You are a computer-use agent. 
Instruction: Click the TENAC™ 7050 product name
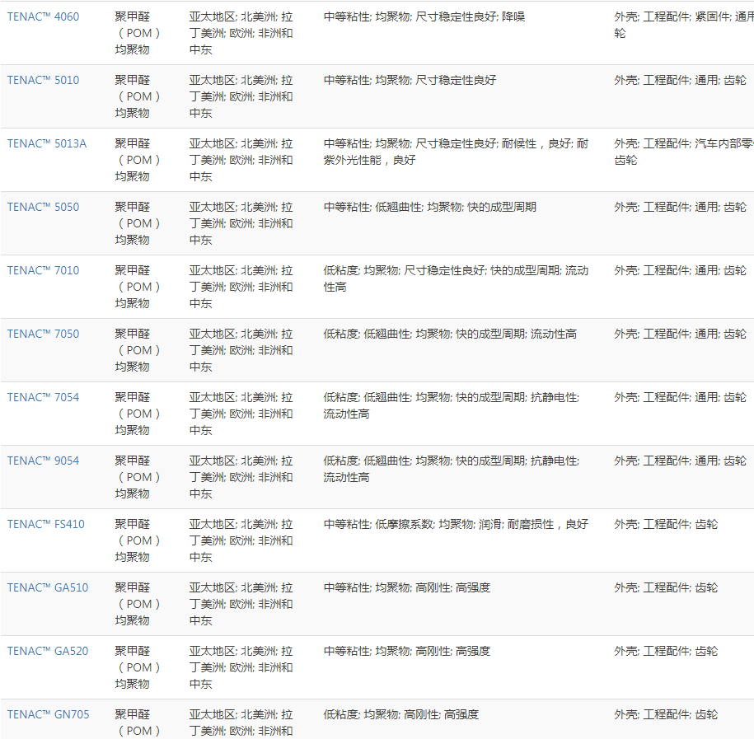(44, 334)
